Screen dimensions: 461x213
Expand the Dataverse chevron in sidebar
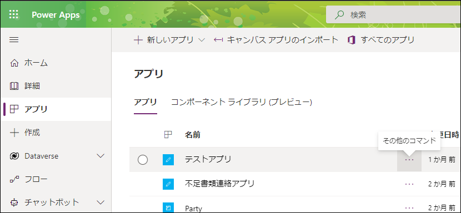coord(101,156)
